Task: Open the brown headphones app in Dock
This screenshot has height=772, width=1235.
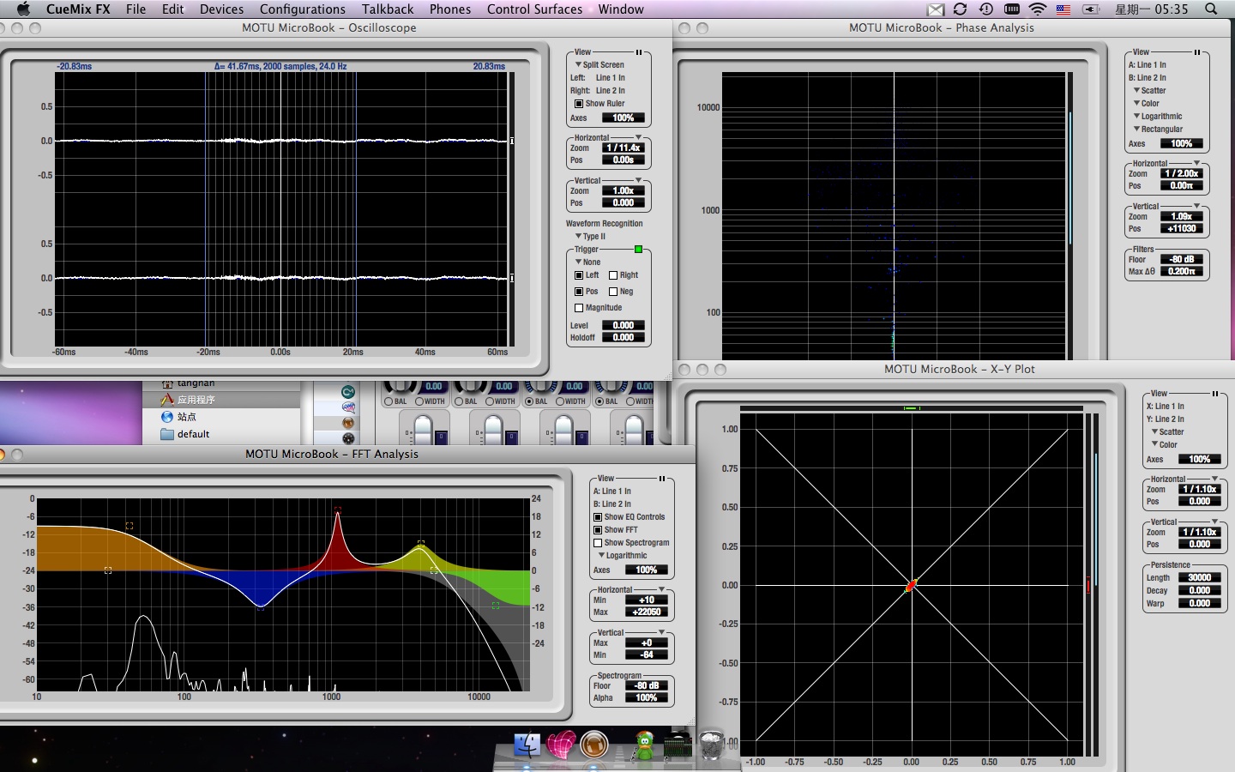Action: pos(594,745)
